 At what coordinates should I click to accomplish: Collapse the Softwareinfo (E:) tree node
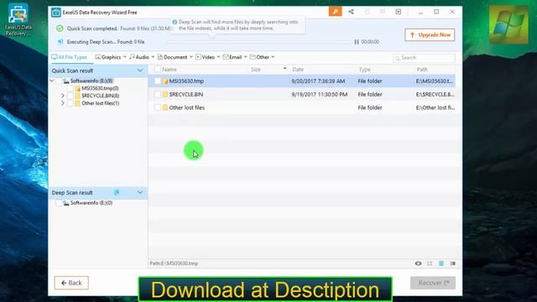click(x=52, y=81)
